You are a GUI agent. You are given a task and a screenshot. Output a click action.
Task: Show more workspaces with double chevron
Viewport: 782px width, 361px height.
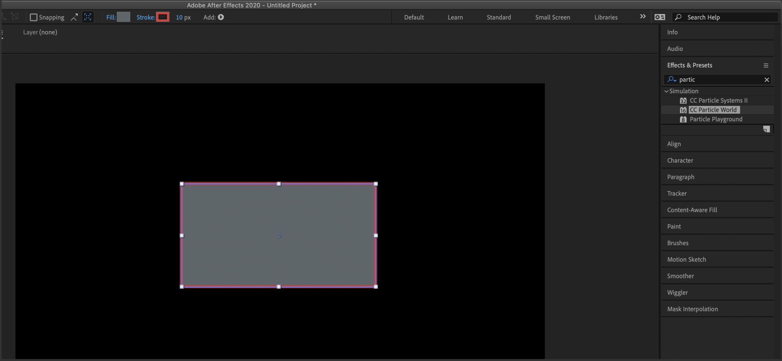click(x=643, y=16)
